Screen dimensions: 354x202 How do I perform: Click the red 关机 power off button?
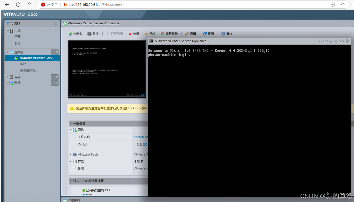(x=134, y=34)
